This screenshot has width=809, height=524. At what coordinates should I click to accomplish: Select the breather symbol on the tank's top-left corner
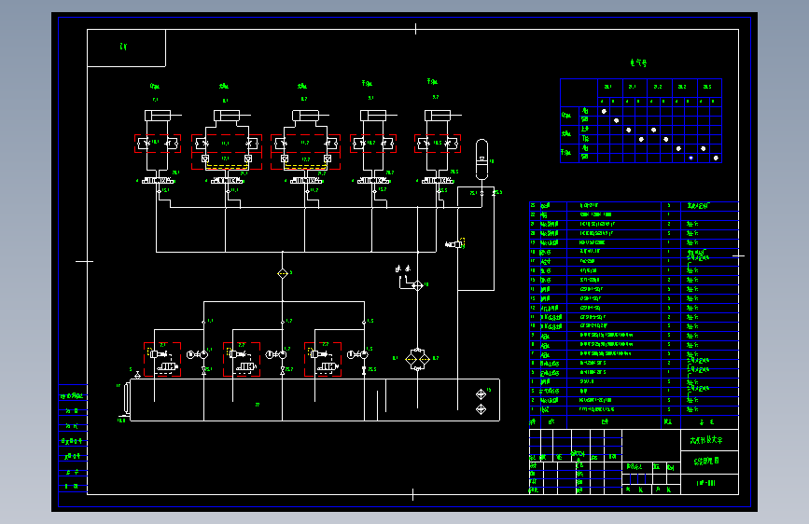(x=137, y=375)
